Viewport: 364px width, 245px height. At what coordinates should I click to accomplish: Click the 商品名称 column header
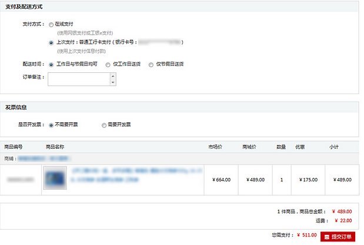point(55,147)
